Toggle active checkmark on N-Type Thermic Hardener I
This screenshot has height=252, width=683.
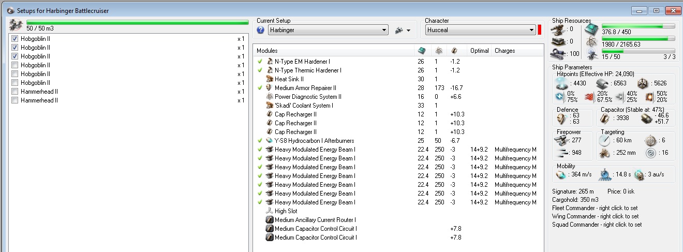[260, 70]
